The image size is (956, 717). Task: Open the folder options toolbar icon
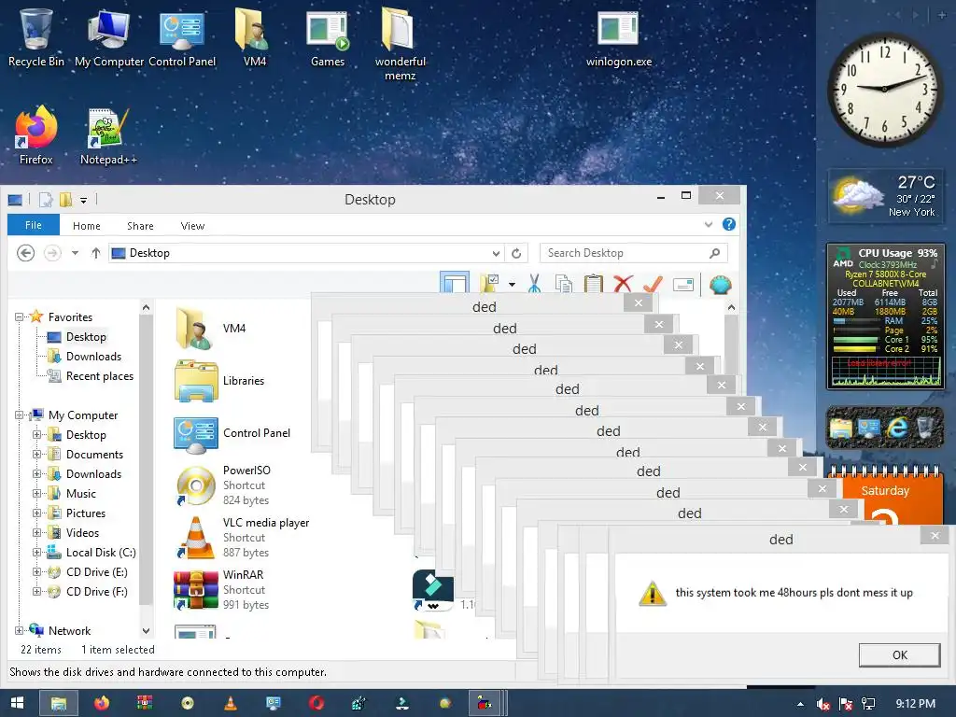[x=489, y=284]
